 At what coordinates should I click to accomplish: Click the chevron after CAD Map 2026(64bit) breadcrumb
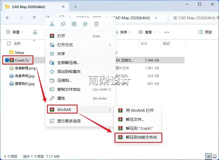point(156,18)
